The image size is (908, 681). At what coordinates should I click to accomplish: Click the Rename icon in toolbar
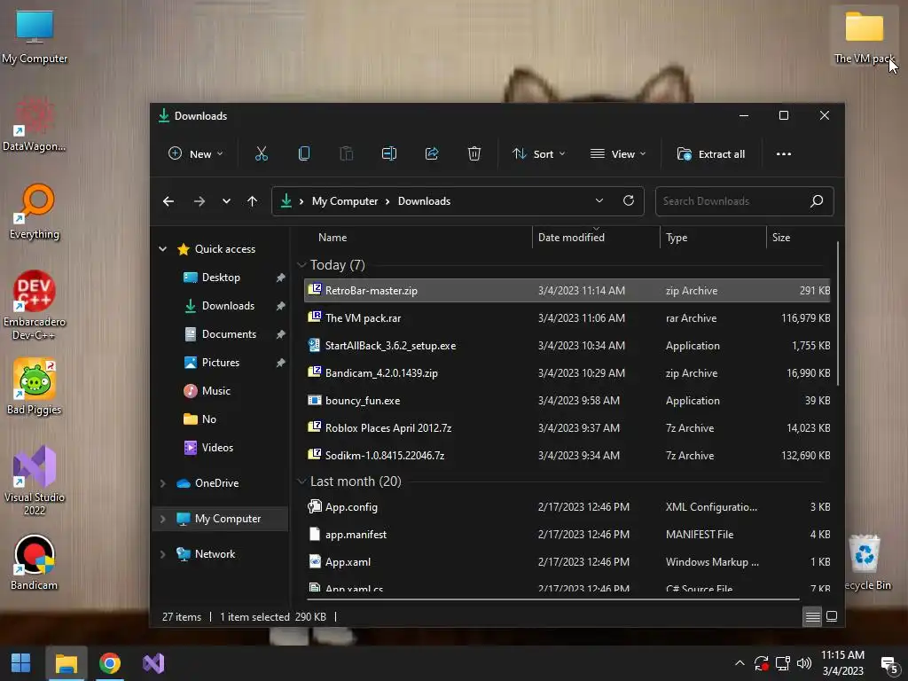tap(389, 154)
